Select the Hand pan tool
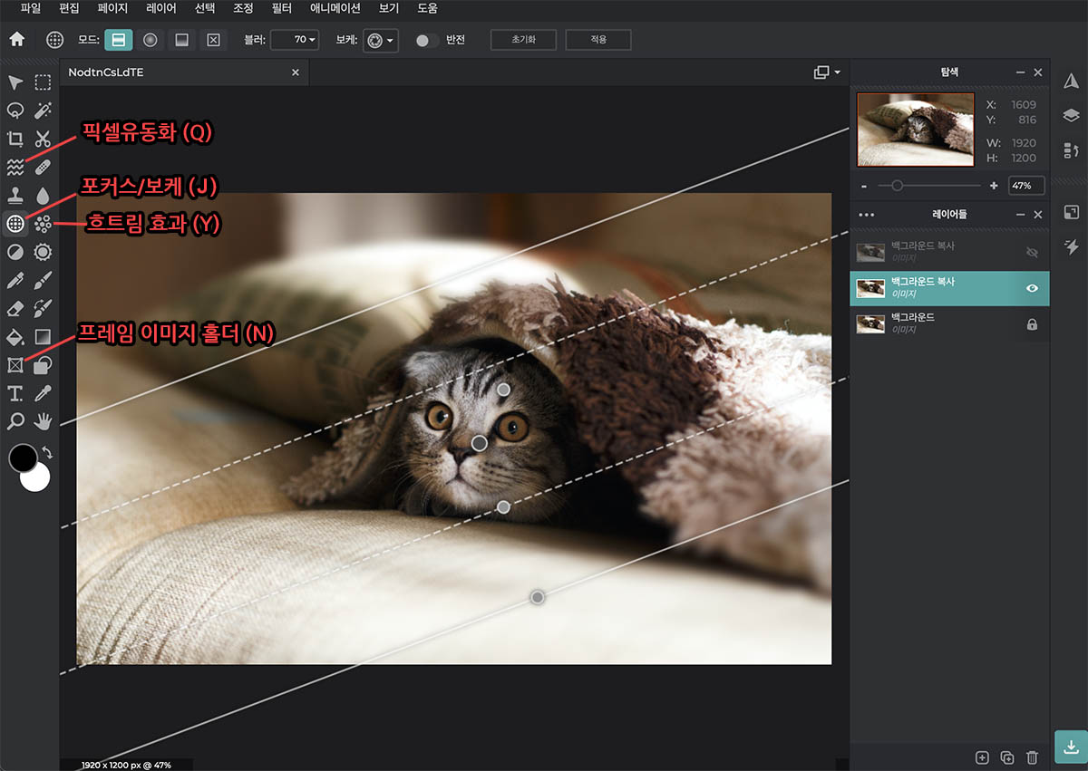1088x771 pixels. pyautogui.click(x=43, y=420)
